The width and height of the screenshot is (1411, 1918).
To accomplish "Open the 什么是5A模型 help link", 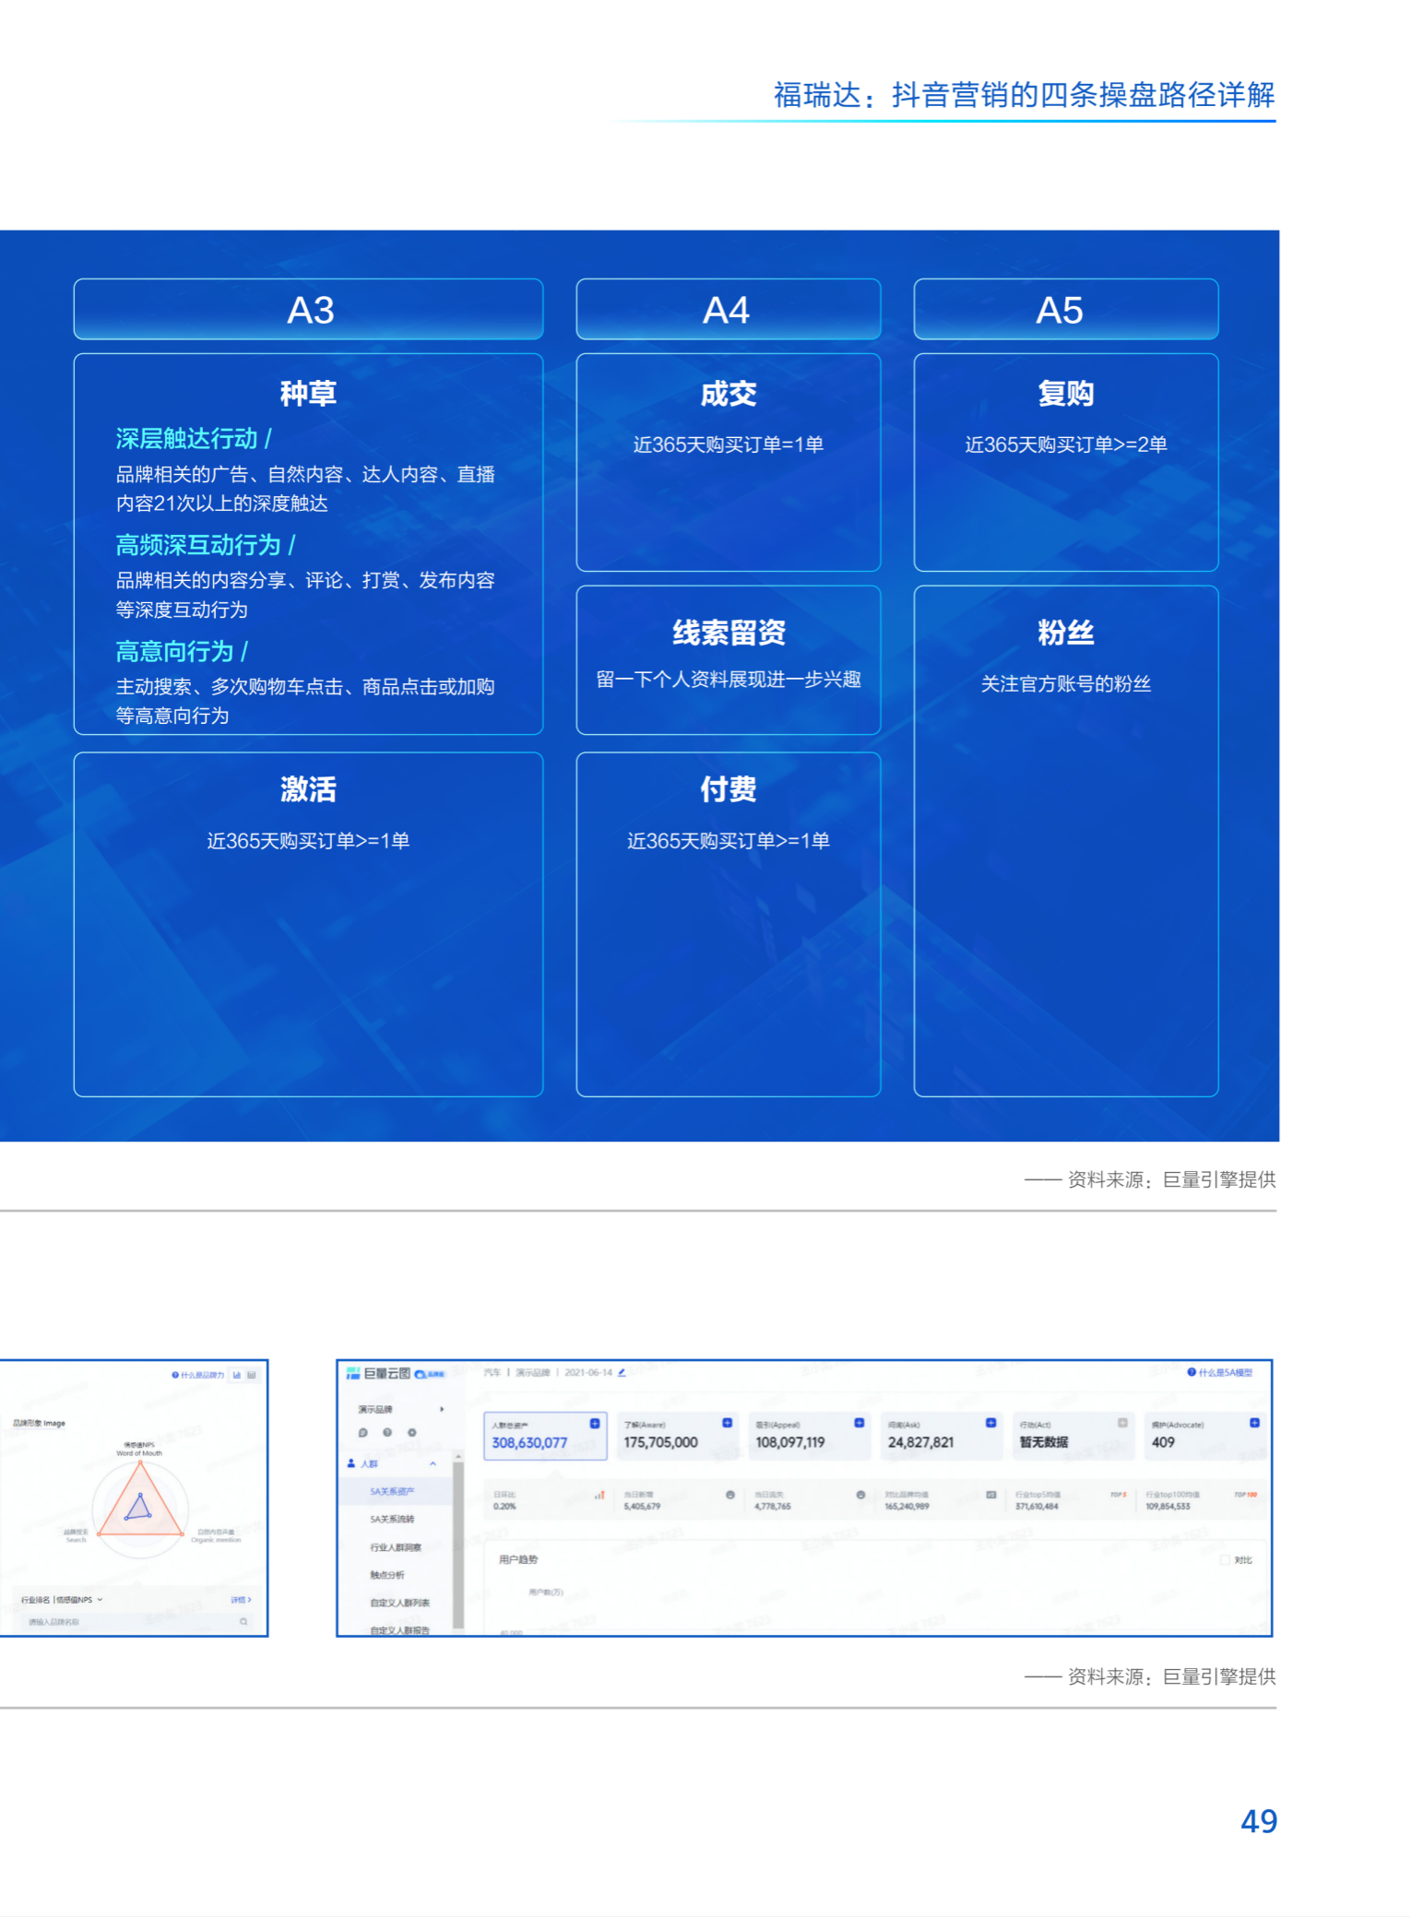I will 1220,1373.
